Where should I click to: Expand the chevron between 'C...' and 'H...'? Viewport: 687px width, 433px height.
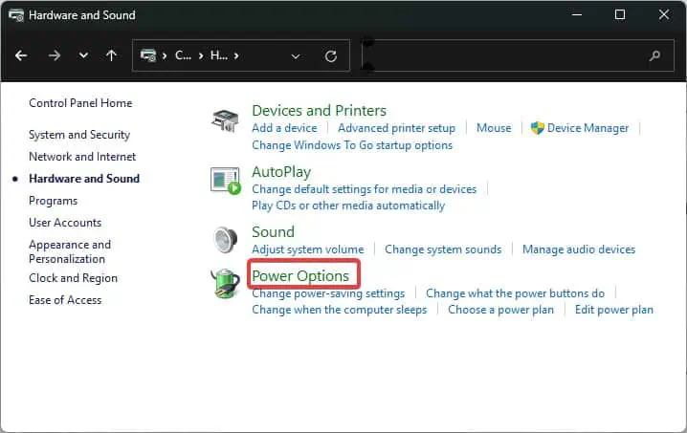[x=201, y=55]
